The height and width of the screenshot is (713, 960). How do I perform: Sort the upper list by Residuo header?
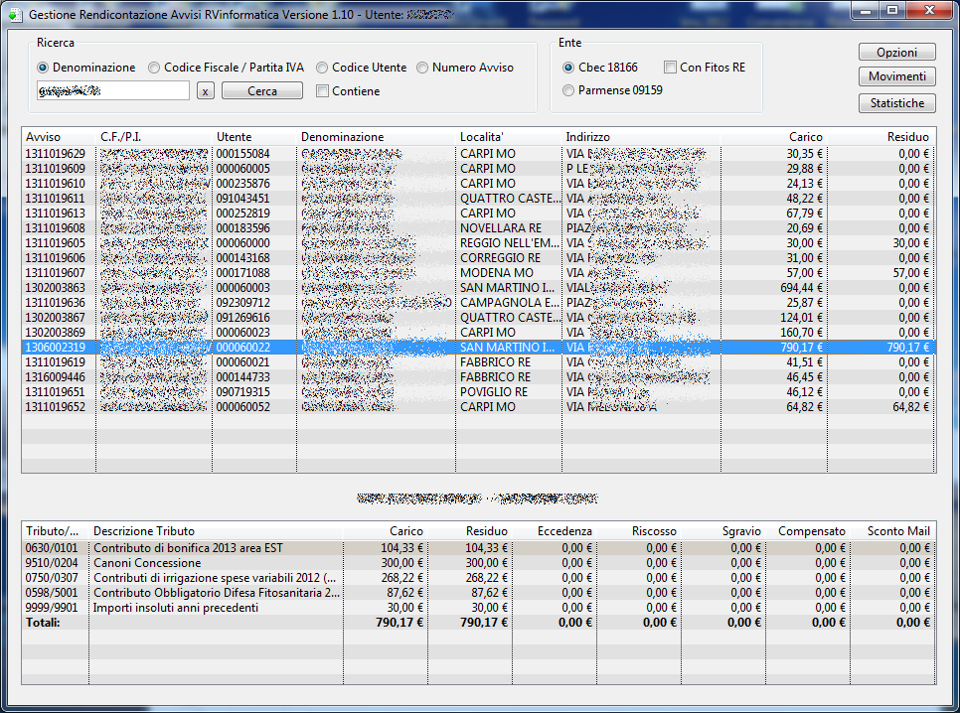881,137
